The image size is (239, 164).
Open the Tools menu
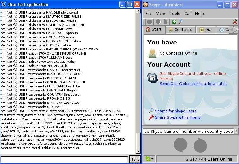coord(175,14)
